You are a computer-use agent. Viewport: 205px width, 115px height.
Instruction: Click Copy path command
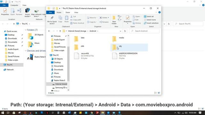[x=76, y=20]
